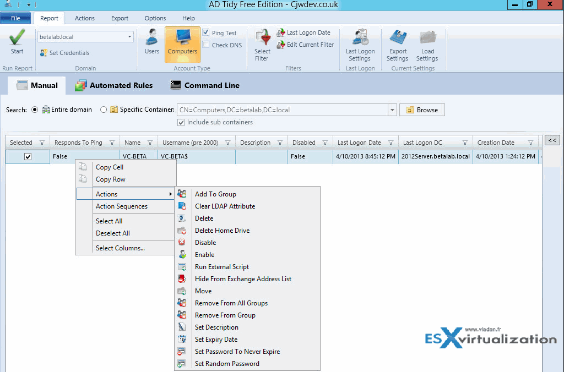Click the Last Logon Date filter icon
Viewport: 564px width, 372px height.
pos(280,32)
